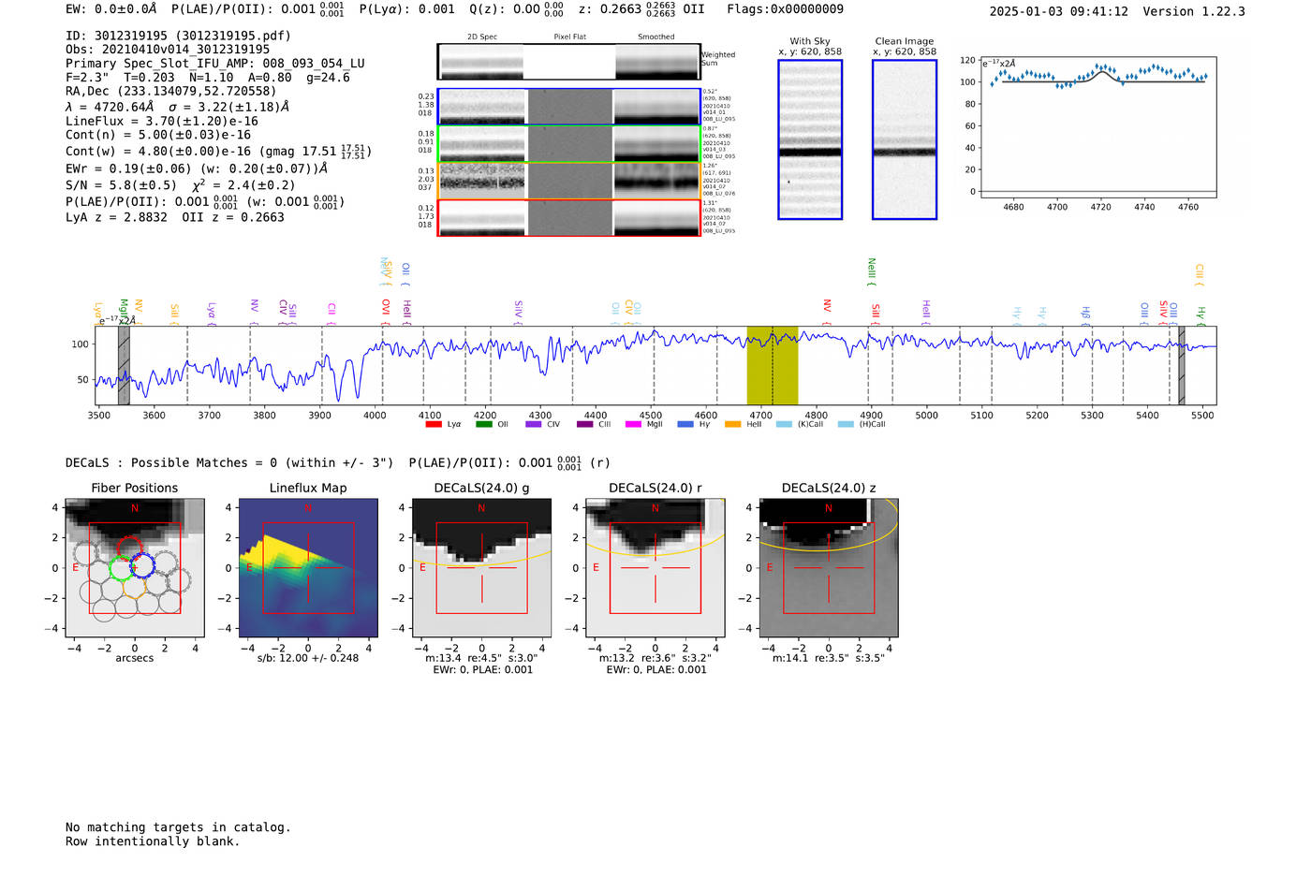The width and height of the screenshot is (1311, 892).
Task: Click the orange-bordered 2D spectrum row
Action: (568, 180)
